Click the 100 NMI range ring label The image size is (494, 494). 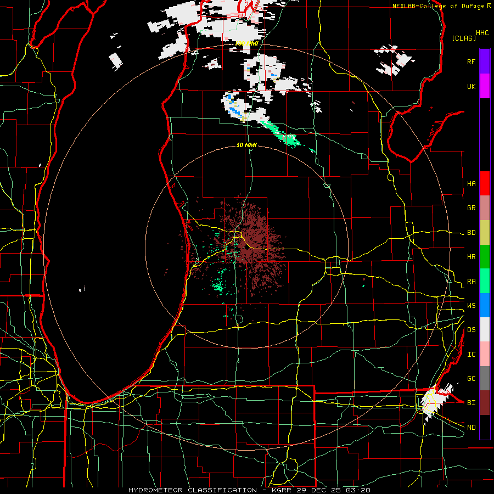(246, 43)
